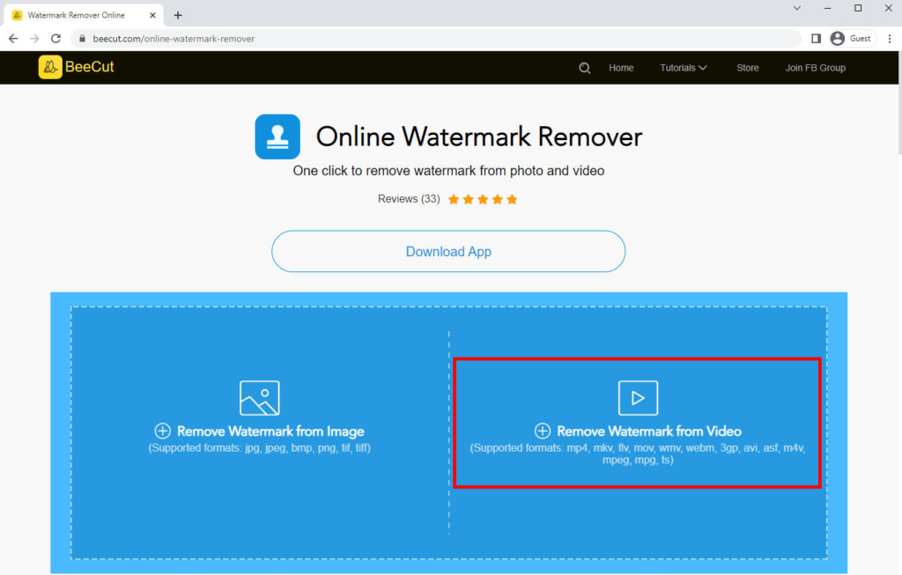This screenshot has height=575, width=902.
Task: Click the video play icon above Remove Watermark from Video
Action: (637, 397)
